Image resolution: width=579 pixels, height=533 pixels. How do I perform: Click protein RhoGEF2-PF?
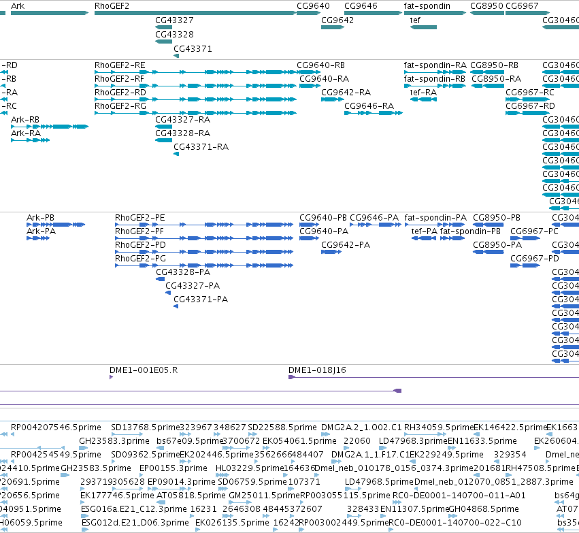[204, 238]
